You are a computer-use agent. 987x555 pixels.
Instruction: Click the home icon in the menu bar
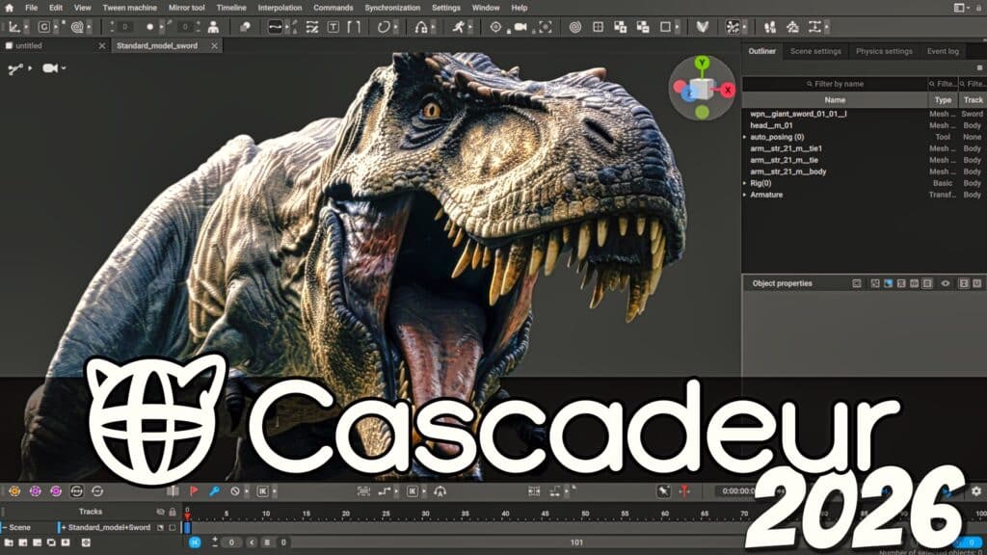[8, 9]
